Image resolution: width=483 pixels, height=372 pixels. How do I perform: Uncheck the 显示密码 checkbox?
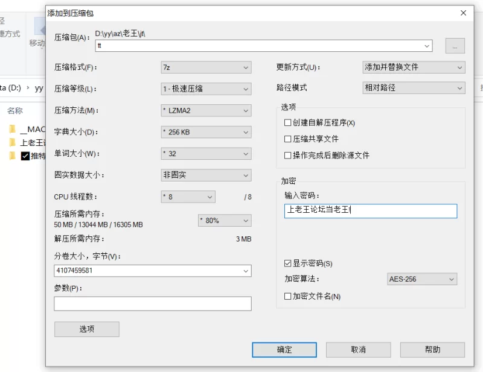coord(288,263)
